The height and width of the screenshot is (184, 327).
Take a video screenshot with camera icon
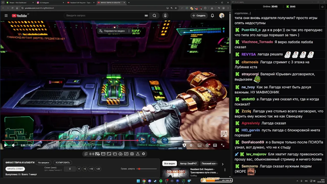(132, 154)
